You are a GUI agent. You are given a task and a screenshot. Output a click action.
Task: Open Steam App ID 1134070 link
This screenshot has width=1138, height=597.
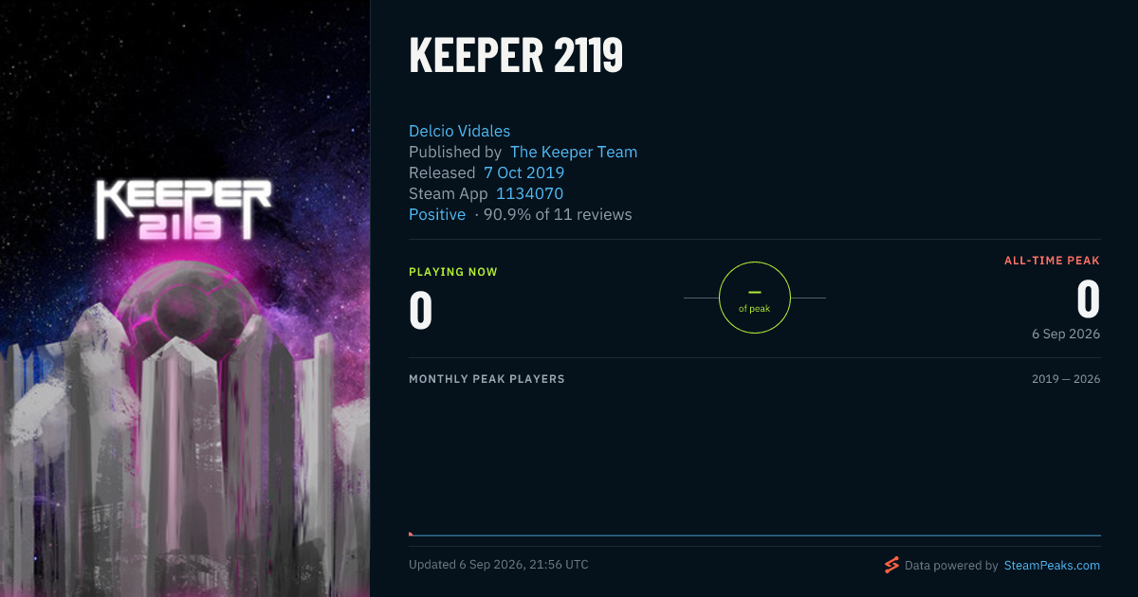(x=529, y=193)
